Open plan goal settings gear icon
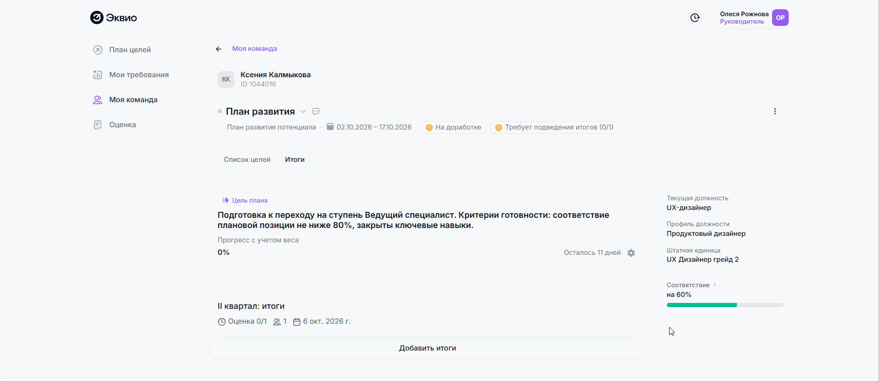Image resolution: width=879 pixels, height=382 pixels. pos(631,253)
